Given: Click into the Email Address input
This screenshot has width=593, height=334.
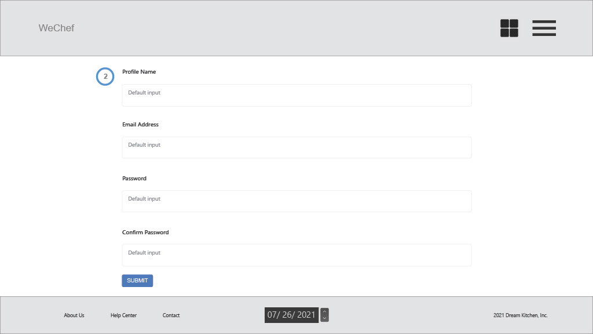Looking at the screenshot, I should point(296,147).
